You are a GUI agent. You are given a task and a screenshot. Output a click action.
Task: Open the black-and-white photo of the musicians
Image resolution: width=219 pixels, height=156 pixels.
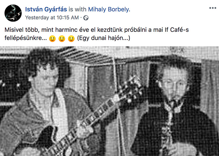pos(109,101)
